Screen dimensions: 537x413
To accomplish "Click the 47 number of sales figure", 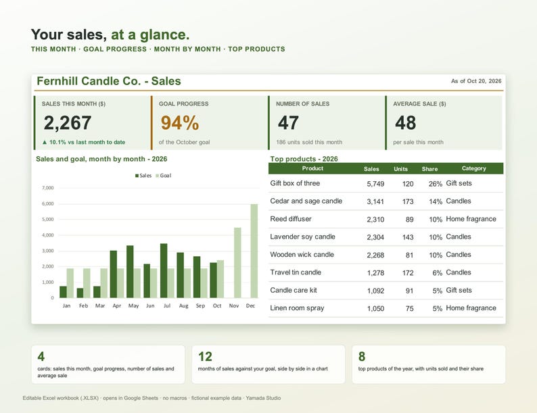I will 288,122.
